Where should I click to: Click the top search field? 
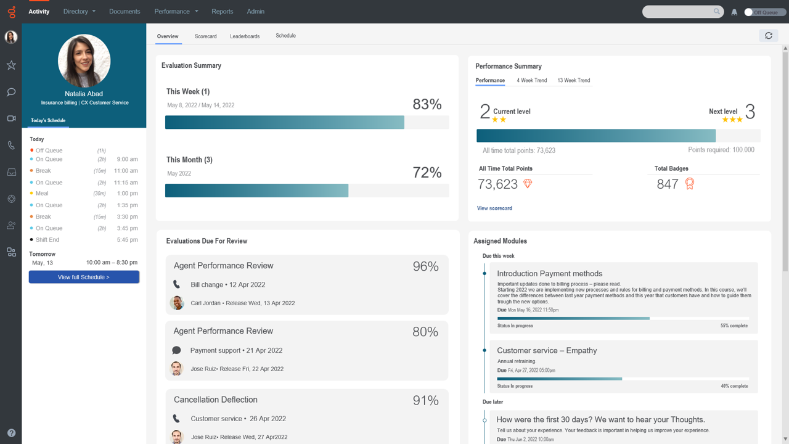678,12
